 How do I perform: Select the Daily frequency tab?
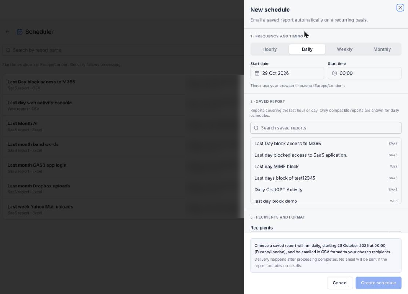tap(307, 49)
